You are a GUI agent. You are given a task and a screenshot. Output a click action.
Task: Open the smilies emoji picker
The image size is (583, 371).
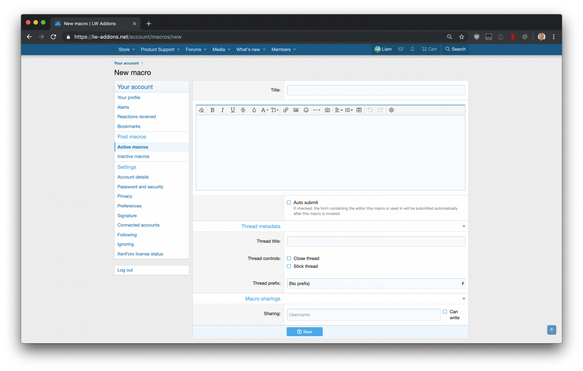[x=306, y=110]
